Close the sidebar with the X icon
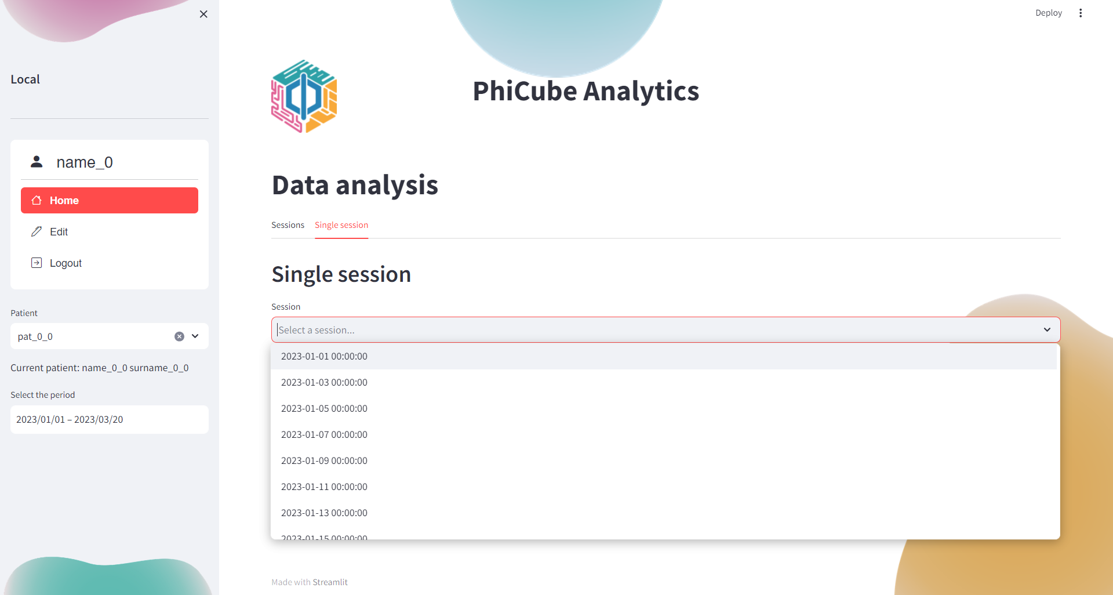 click(x=203, y=14)
